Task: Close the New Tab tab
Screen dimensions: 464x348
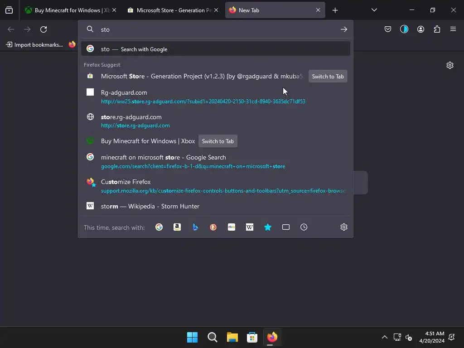Action: (x=318, y=10)
